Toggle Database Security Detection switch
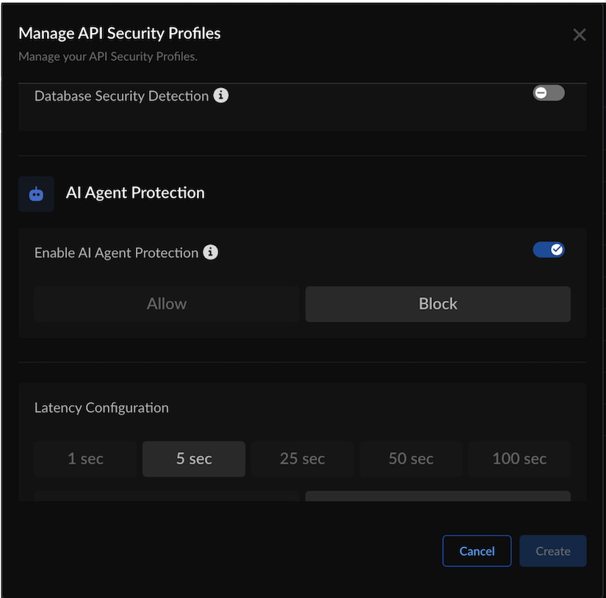 click(548, 93)
